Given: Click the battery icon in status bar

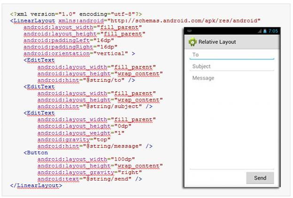Looking at the screenshot, I should [265, 31].
